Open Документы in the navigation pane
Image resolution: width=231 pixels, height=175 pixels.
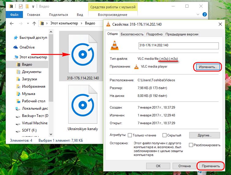pos(32,72)
